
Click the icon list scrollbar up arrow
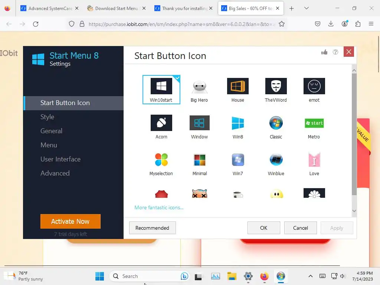pyautogui.click(x=354, y=71)
